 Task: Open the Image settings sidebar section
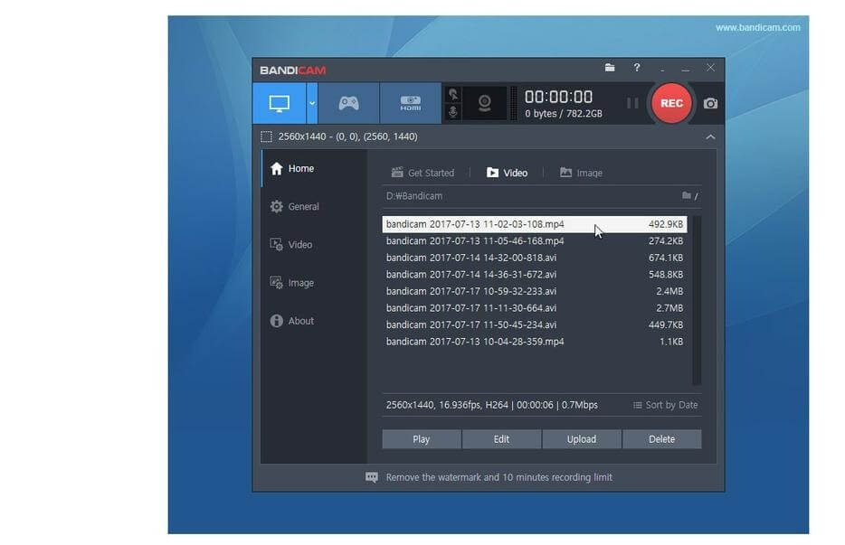point(314,283)
